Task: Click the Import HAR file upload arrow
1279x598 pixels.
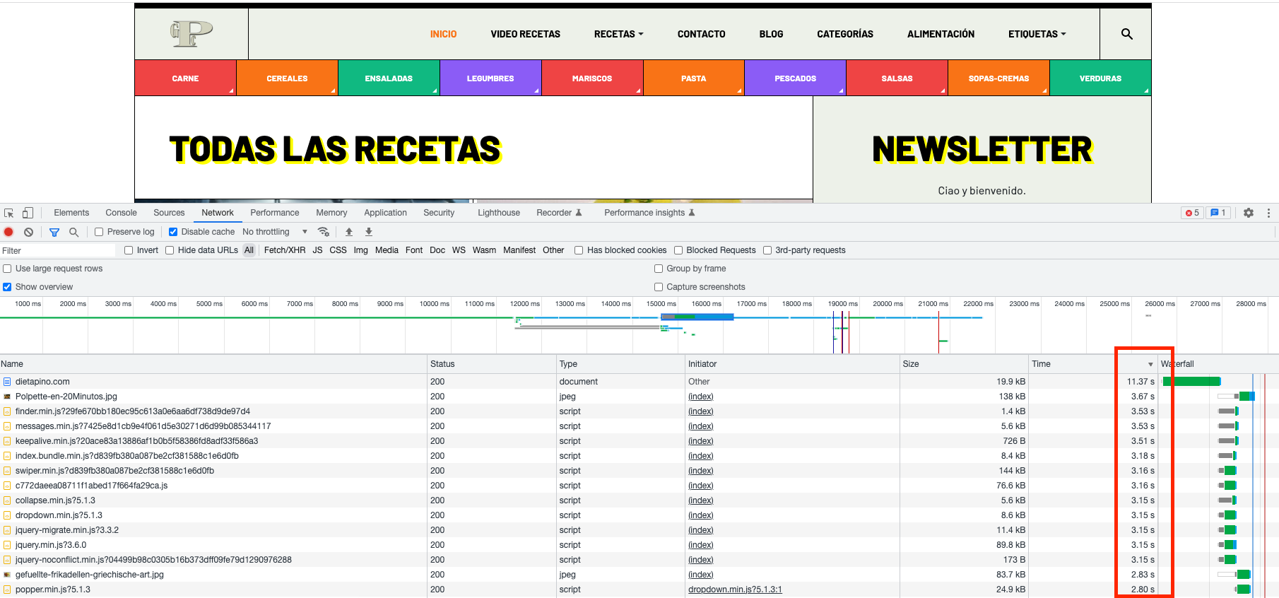Action: [349, 232]
